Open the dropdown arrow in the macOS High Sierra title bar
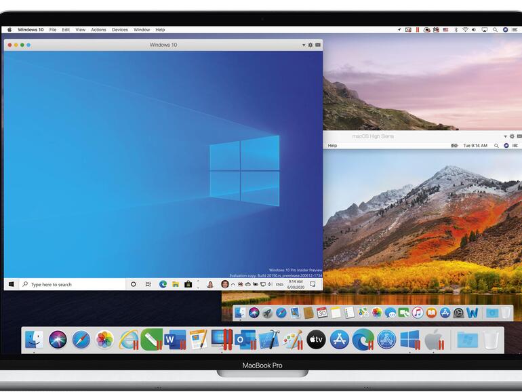 (x=505, y=136)
